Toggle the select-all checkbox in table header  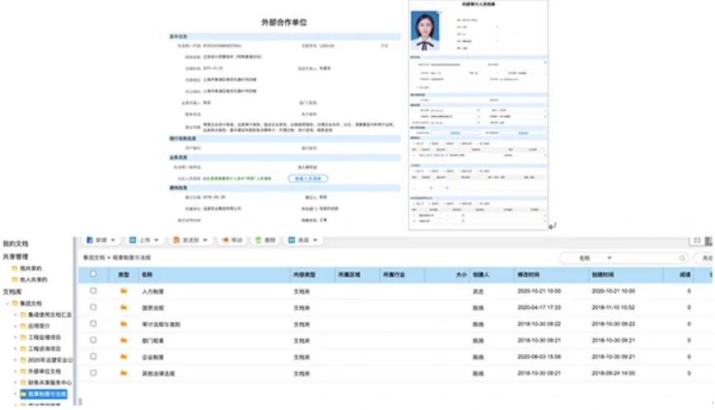93,274
